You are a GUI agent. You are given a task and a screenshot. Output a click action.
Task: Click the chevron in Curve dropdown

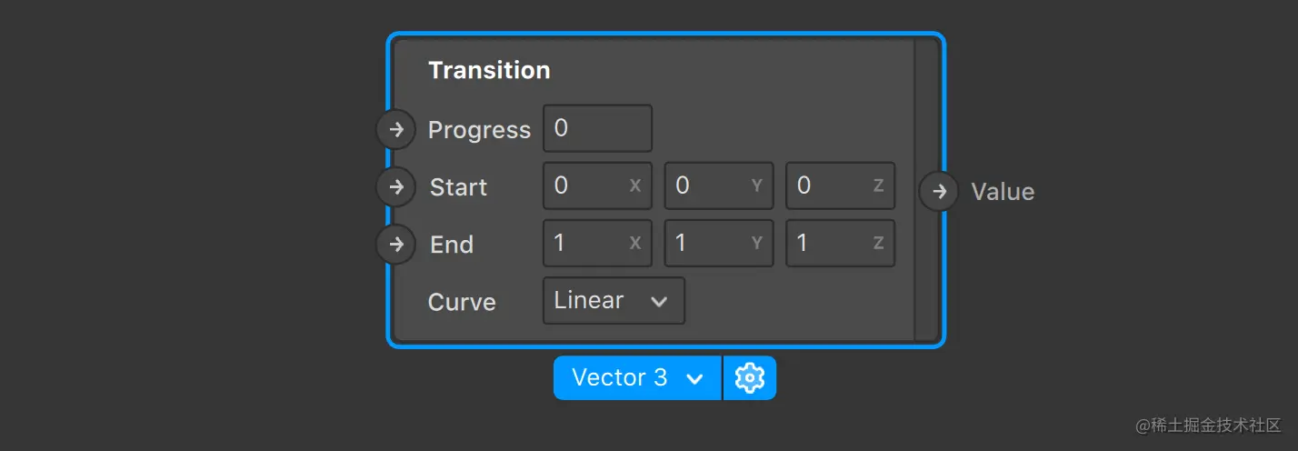(x=660, y=302)
